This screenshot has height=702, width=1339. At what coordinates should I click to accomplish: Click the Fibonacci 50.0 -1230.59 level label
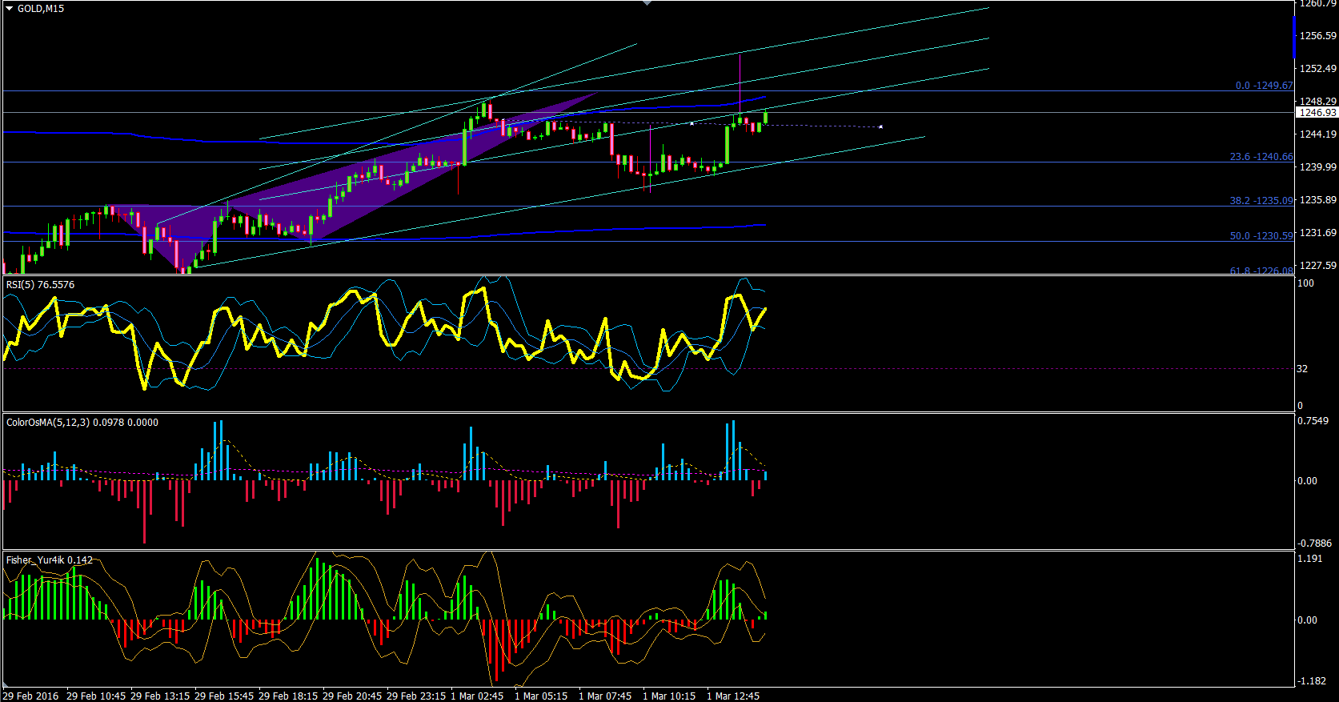1261,235
